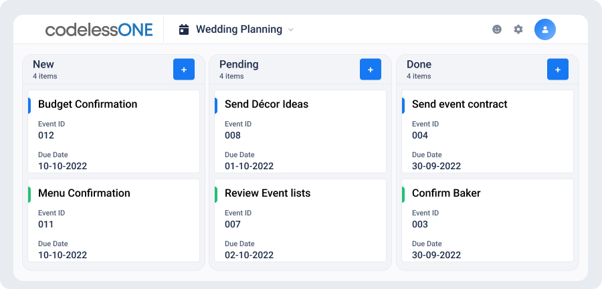Add a new item to Pending column
The width and height of the screenshot is (602, 289).
pos(371,70)
